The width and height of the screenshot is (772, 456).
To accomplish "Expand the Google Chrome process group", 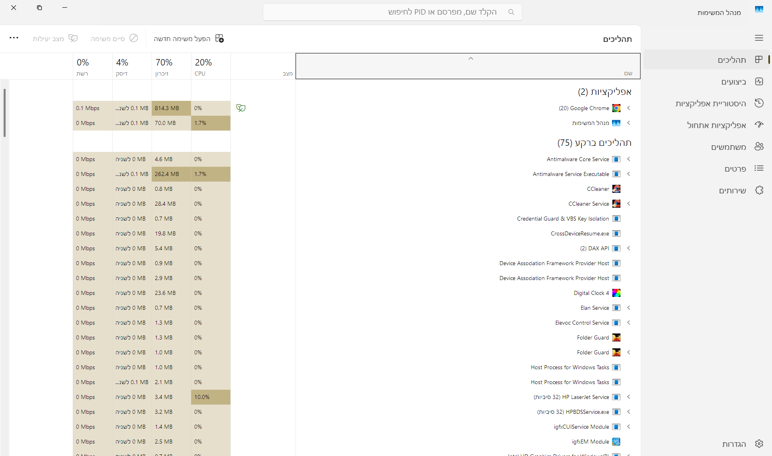I will (628, 108).
